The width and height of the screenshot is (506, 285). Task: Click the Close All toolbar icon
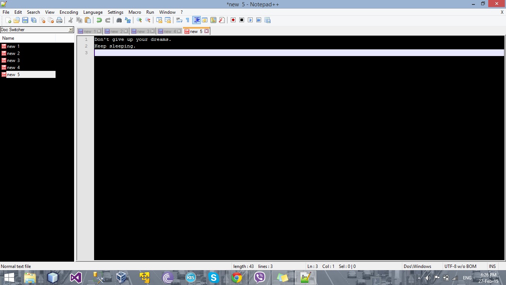51,20
